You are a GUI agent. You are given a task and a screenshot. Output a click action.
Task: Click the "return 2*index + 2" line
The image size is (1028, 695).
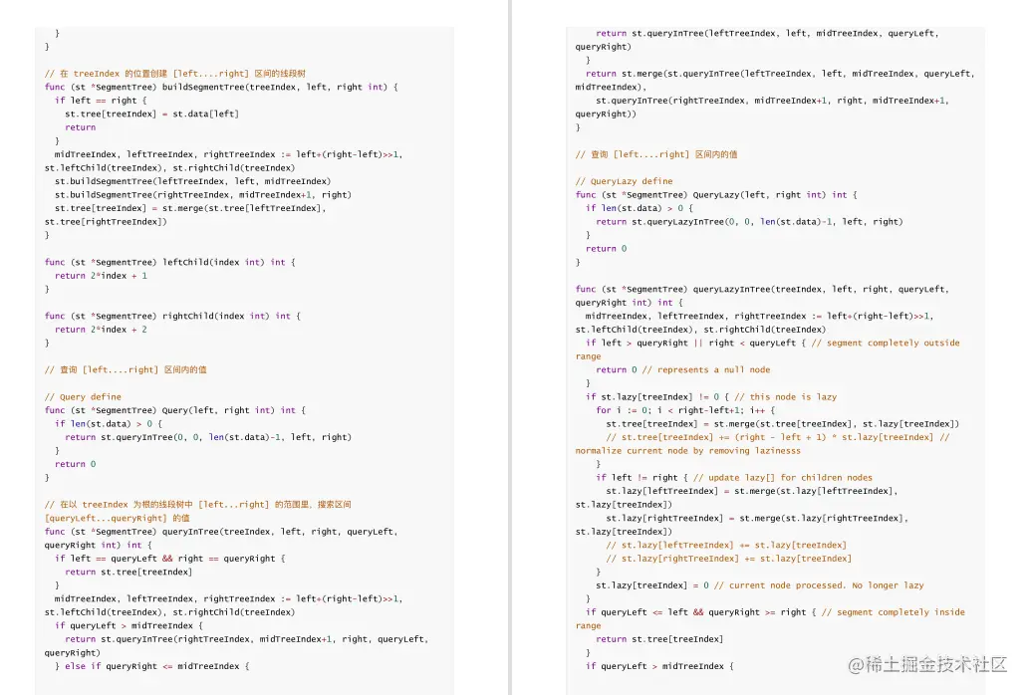coord(101,330)
